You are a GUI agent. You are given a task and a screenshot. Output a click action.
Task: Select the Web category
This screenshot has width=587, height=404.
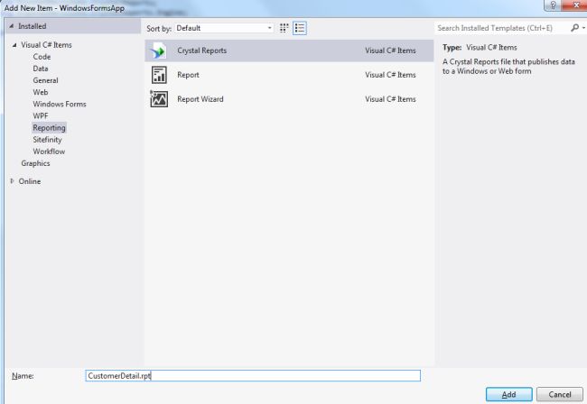[41, 92]
